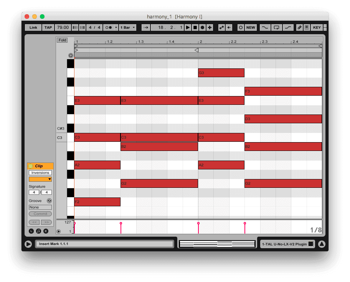Toggle the Key map mode switch
This screenshot has height=282, width=350.
[x=317, y=28]
